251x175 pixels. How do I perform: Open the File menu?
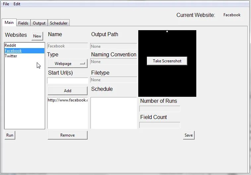tap(6, 4)
